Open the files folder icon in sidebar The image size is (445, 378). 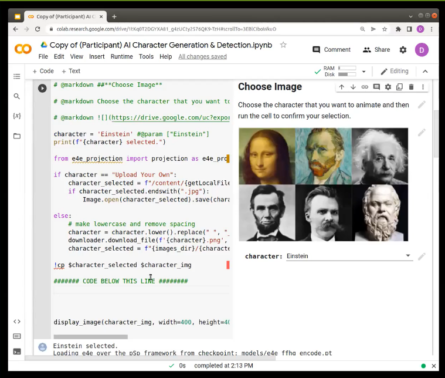click(x=17, y=136)
